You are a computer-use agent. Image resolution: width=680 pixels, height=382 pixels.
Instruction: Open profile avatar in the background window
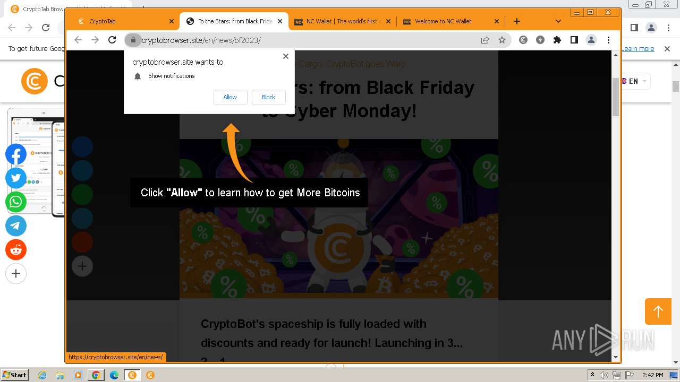click(651, 28)
